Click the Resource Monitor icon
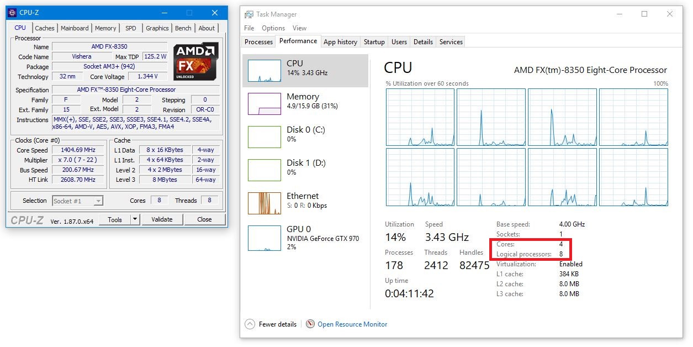This screenshot has height=347, width=693. pos(310,324)
